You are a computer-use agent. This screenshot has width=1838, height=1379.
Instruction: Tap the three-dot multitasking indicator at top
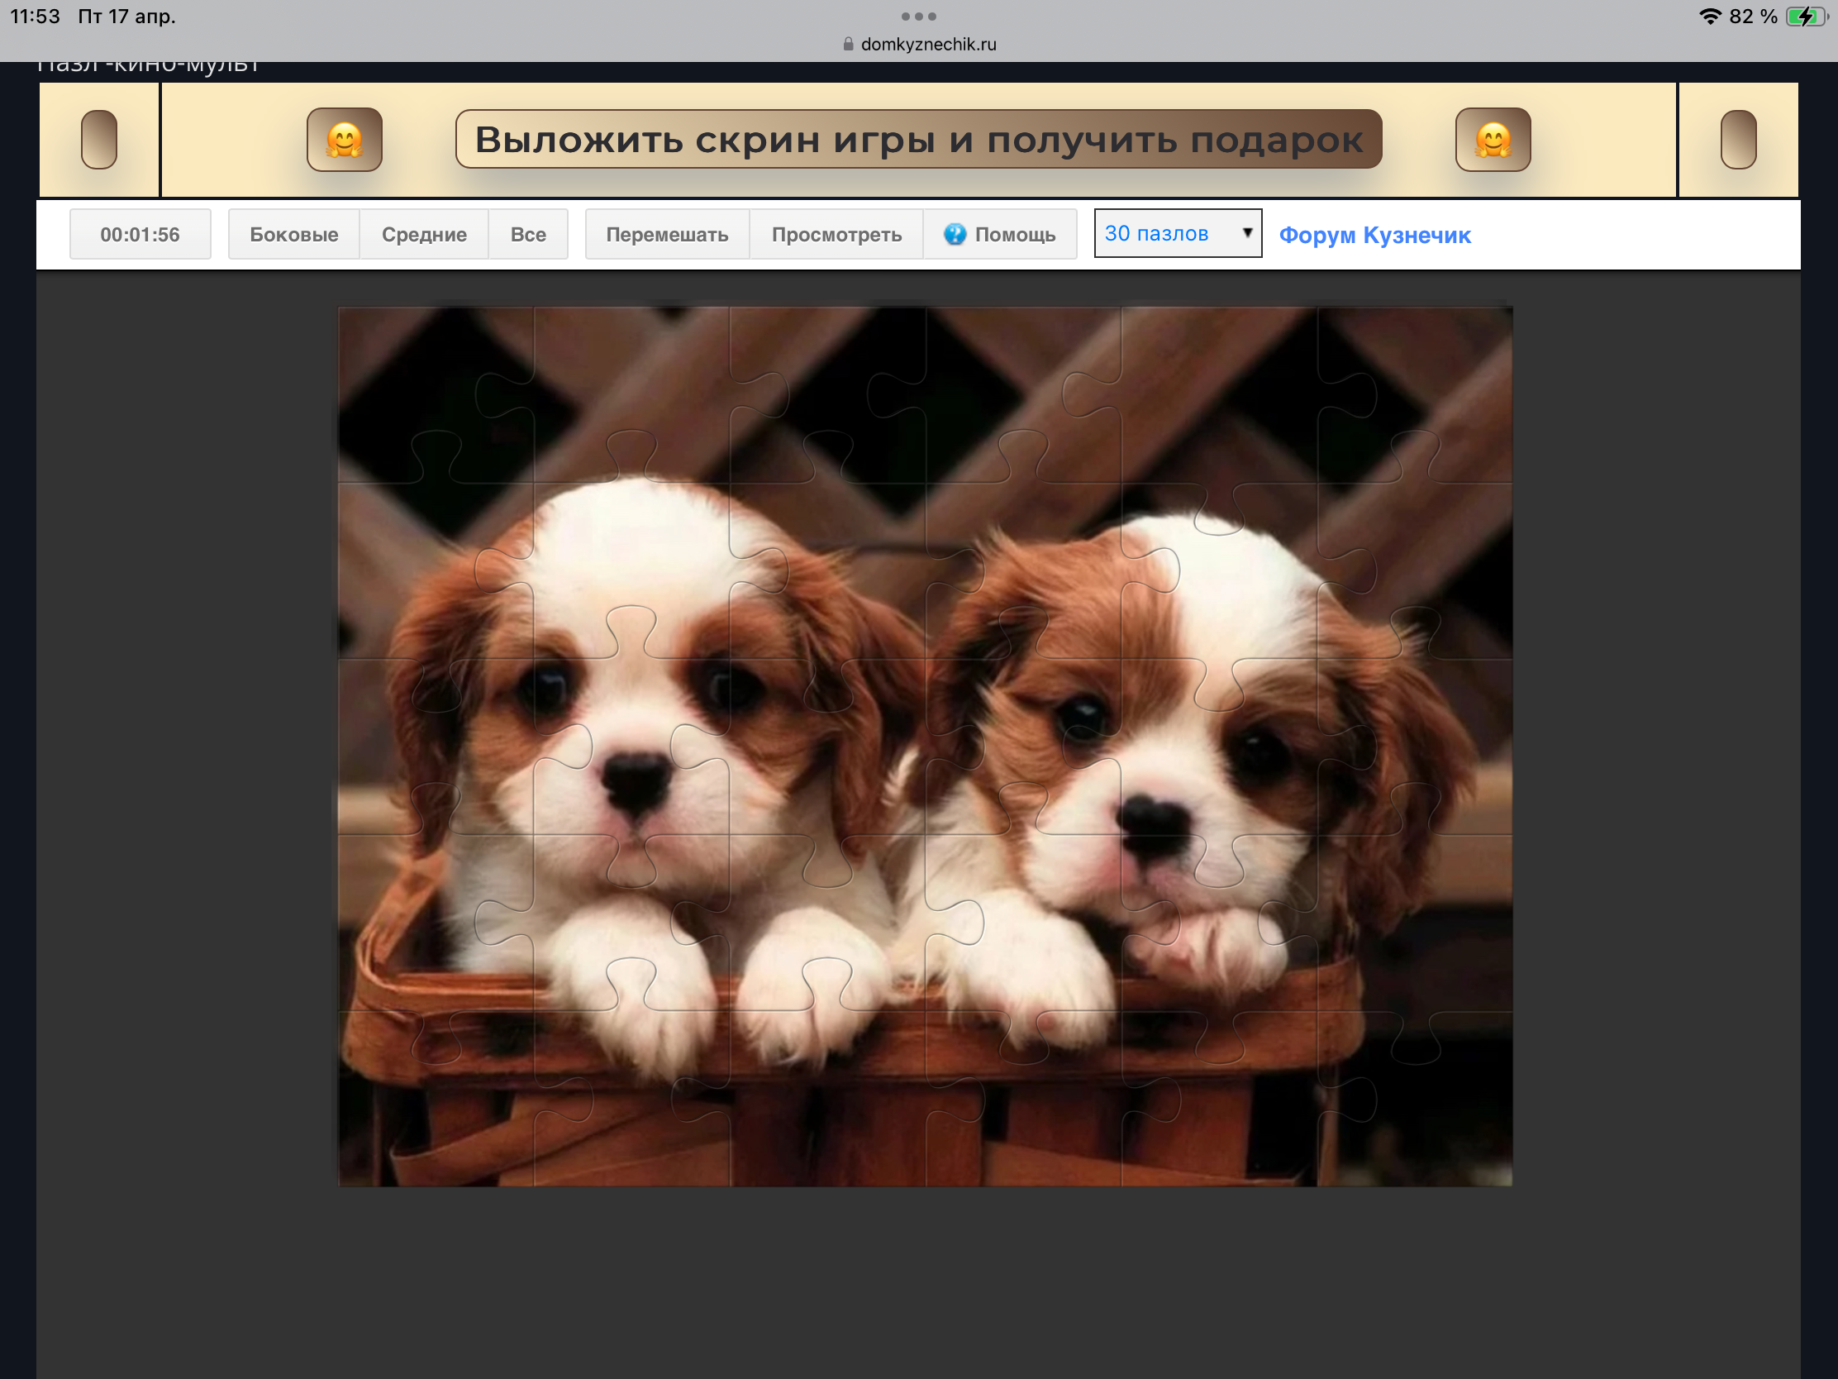pyautogui.click(x=918, y=17)
